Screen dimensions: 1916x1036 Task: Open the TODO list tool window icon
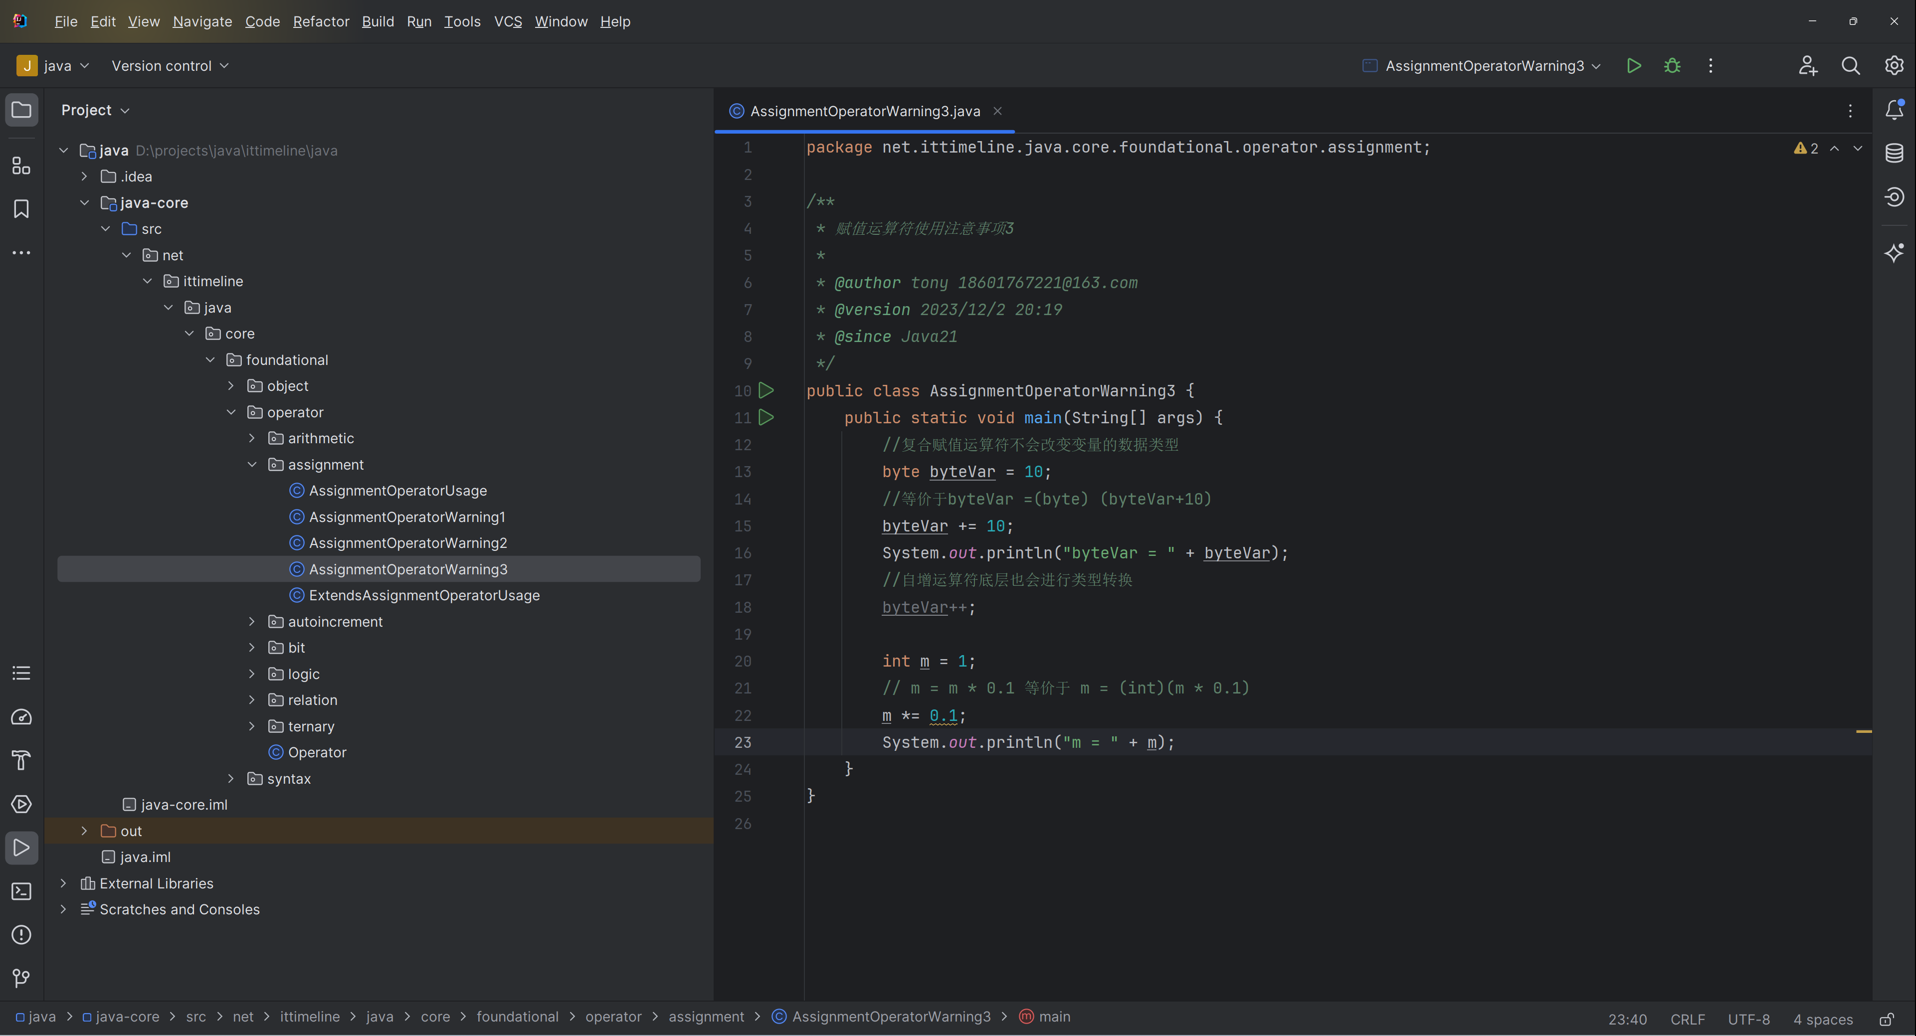[x=21, y=673]
